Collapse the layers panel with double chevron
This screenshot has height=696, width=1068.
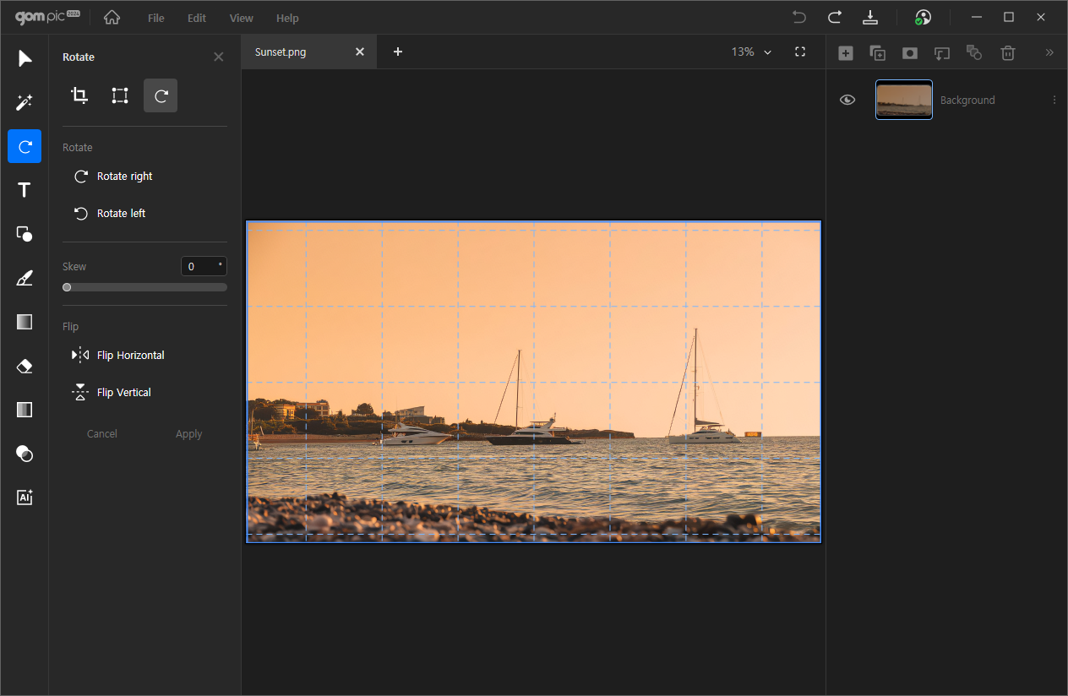click(x=1049, y=52)
